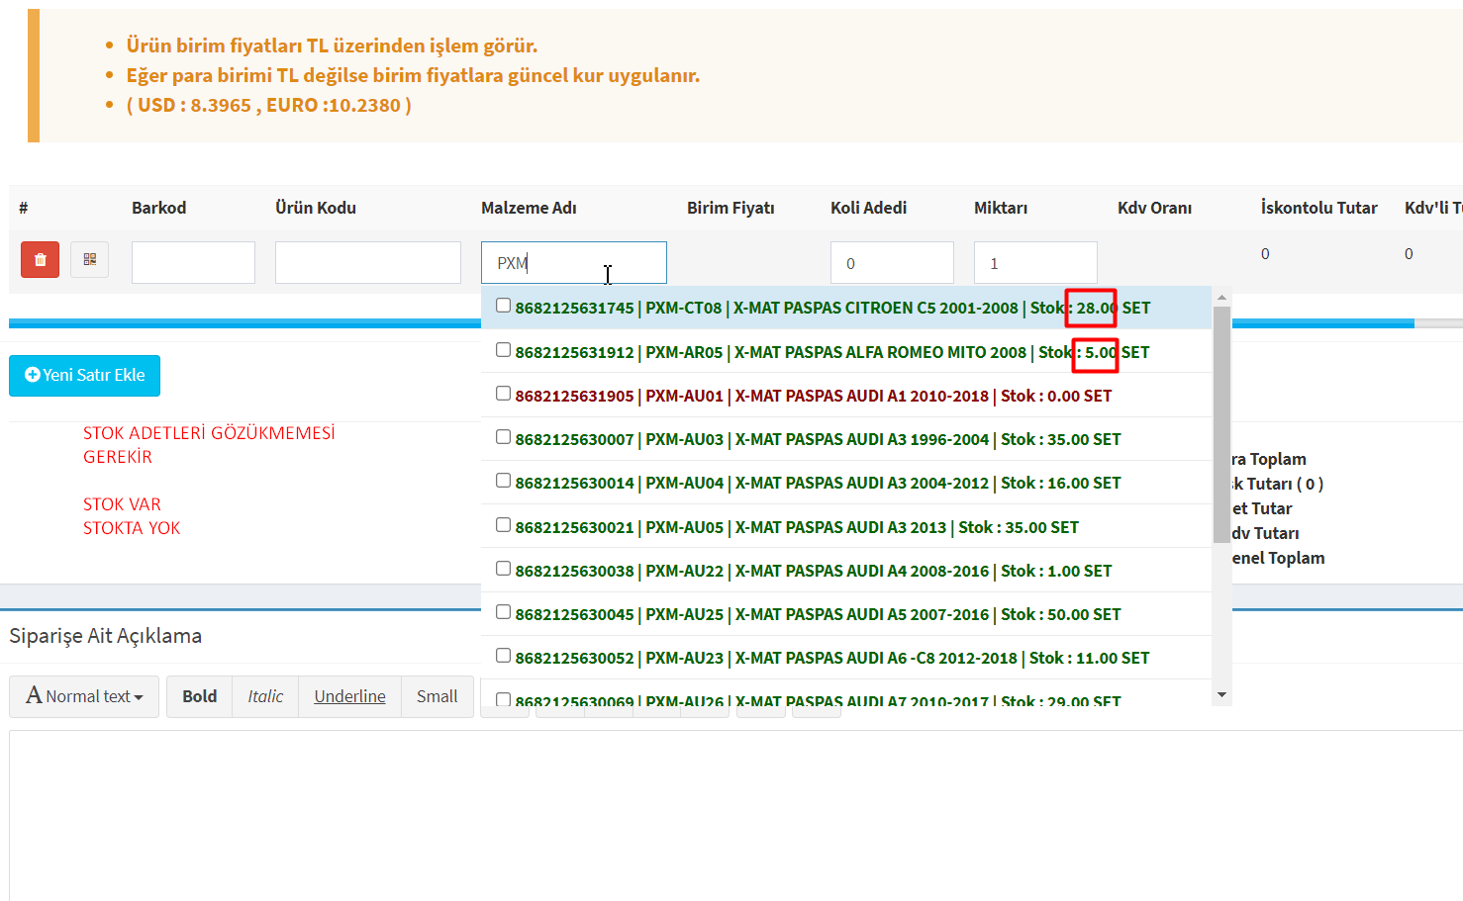Open the Normal text style dropdown
Image resolution: width=1463 pixels, height=901 pixels.
pyautogui.click(x=84, y=696)
